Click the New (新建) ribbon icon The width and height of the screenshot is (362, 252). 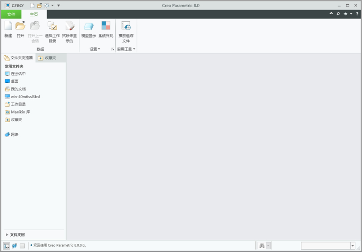8,26
